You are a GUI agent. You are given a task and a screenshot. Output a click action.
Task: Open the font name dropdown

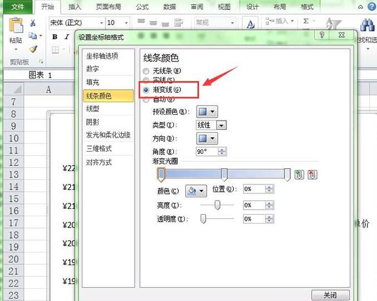coord(101,23)
